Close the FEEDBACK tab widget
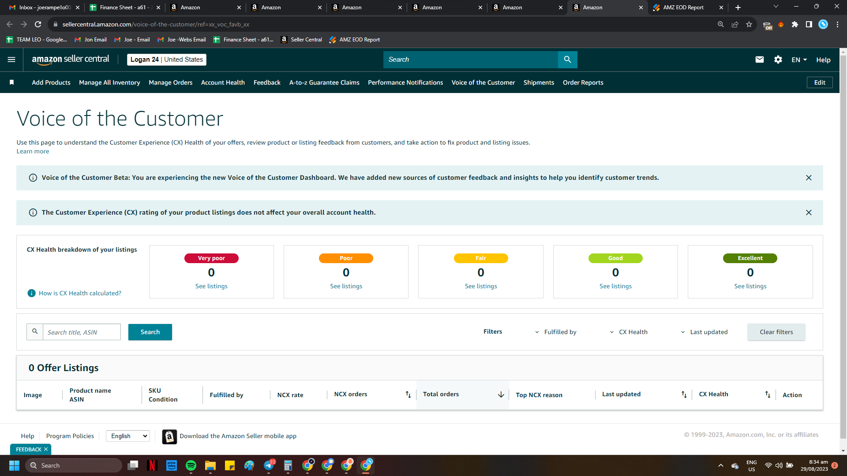Screen dimensions: 847x476 click(46, 450)
